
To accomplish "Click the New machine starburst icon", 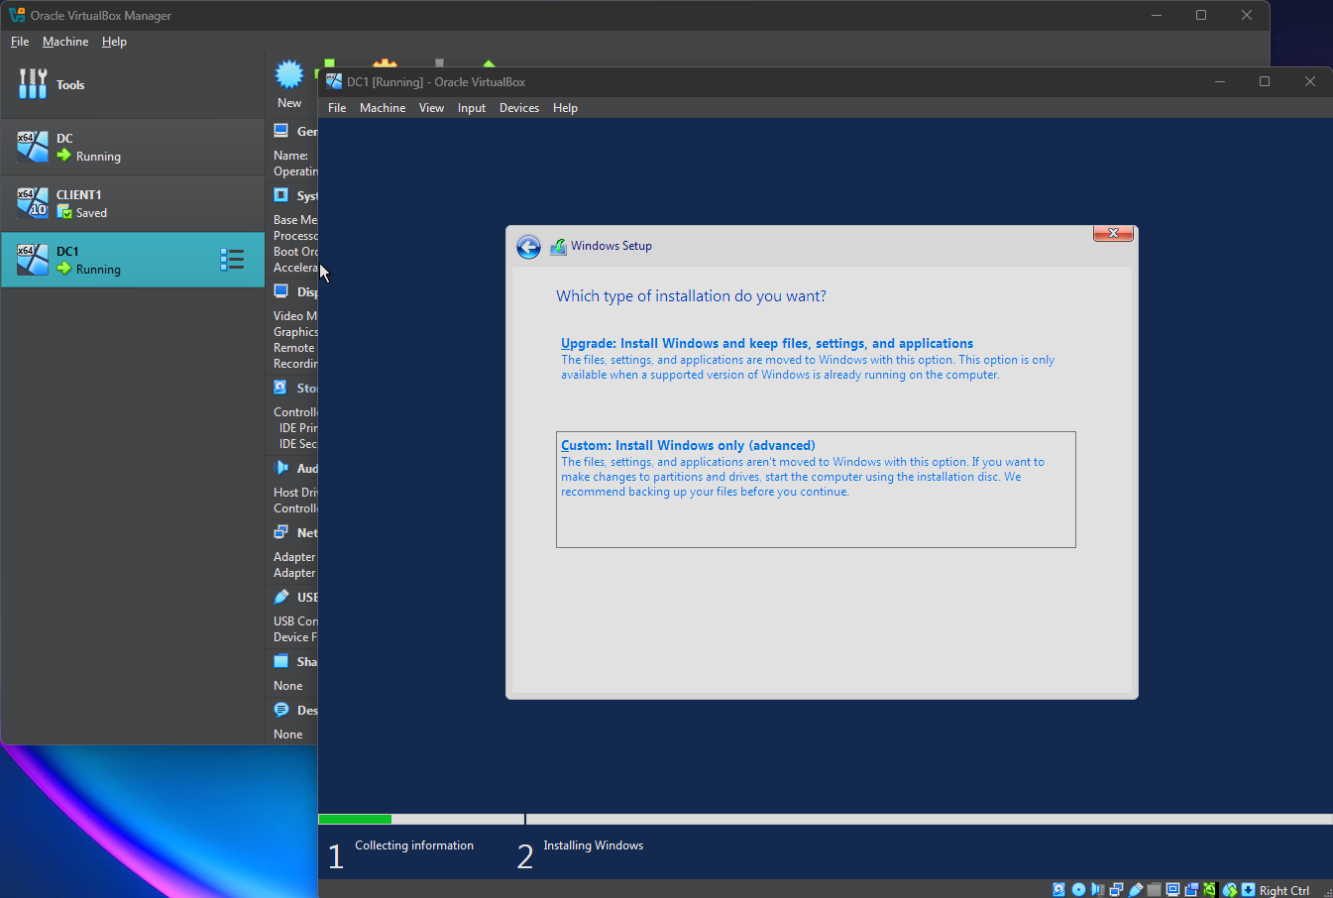I will click(x=289, y=74).
